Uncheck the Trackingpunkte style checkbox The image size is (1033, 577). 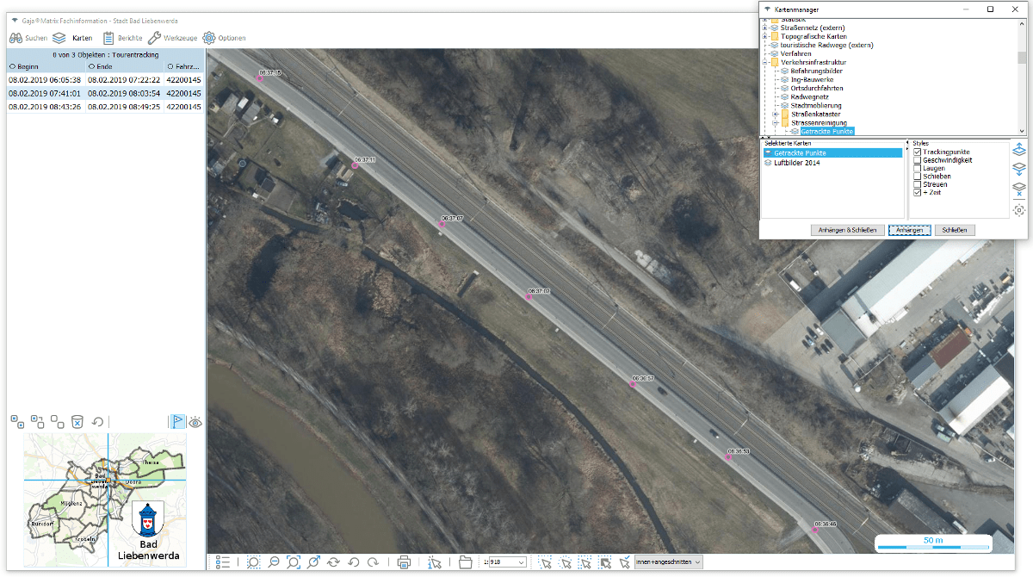[x=918, y=152]
